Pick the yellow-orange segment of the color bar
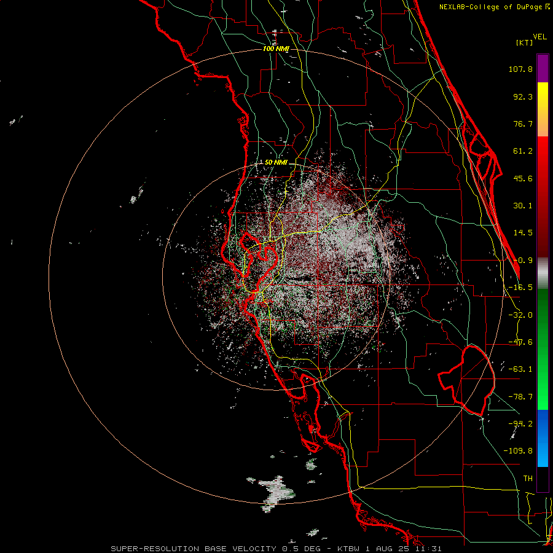 point(543,109)
